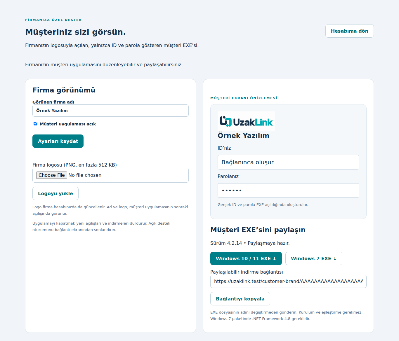Screen dimensions: 399x341
Task: Upload logo using Logoyu yükle button
Action: [55, 193]
